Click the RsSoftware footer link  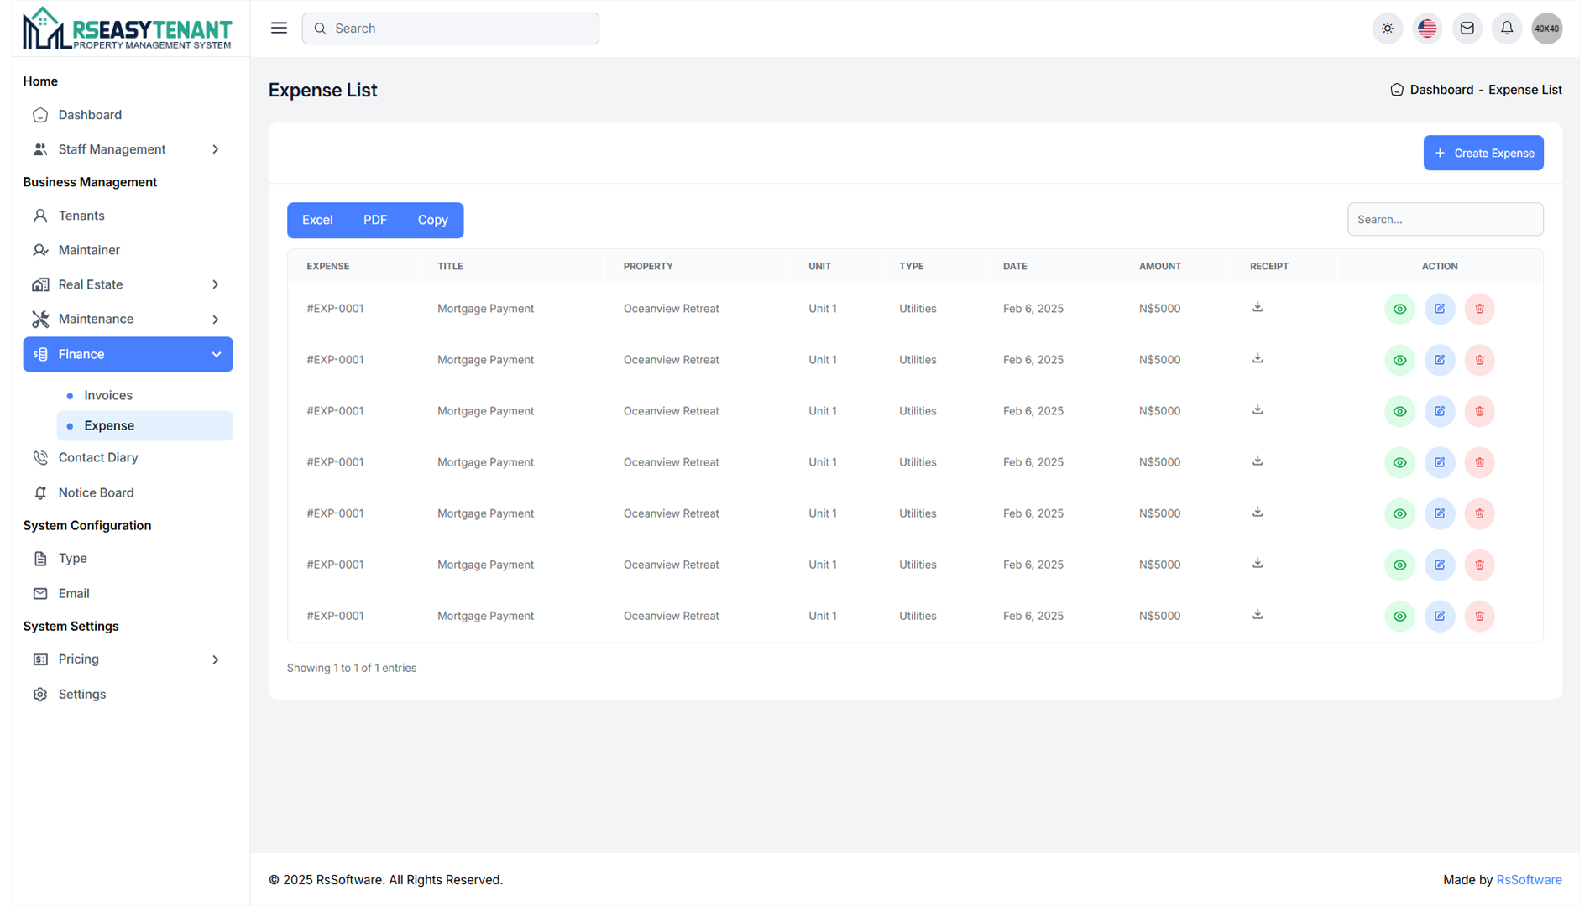(x=1529, y=879)
